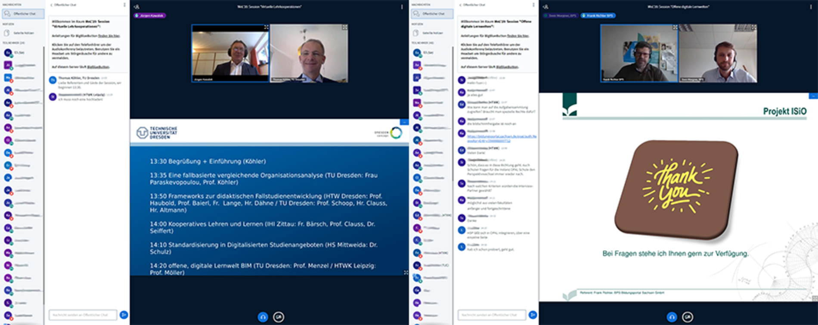This screenshot has height=325, width=818.
Task: Make TU Dresden presentation fullscreen
Action: (406, 273)
